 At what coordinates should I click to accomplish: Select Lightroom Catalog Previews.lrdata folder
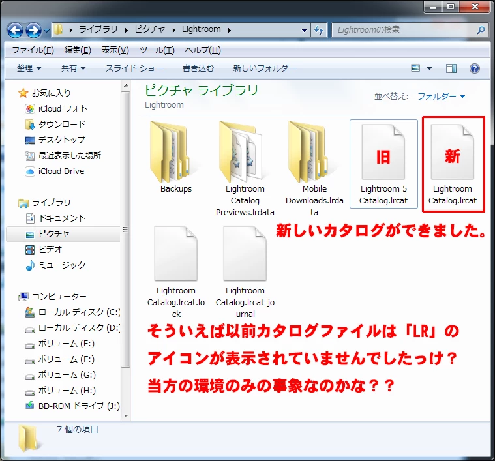pyautogui.click(x=245, y=168)
